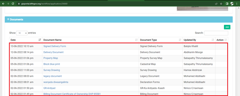Sort by Date column sort icon
The image size is (240, 96).
pos(40,40)
